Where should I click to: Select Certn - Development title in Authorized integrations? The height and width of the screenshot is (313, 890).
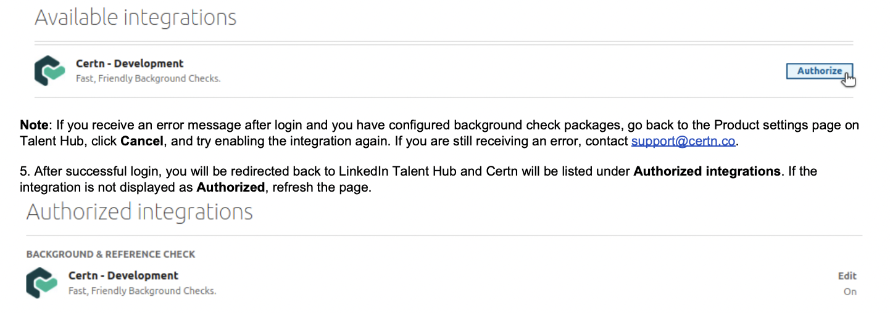tap(123, 275)
